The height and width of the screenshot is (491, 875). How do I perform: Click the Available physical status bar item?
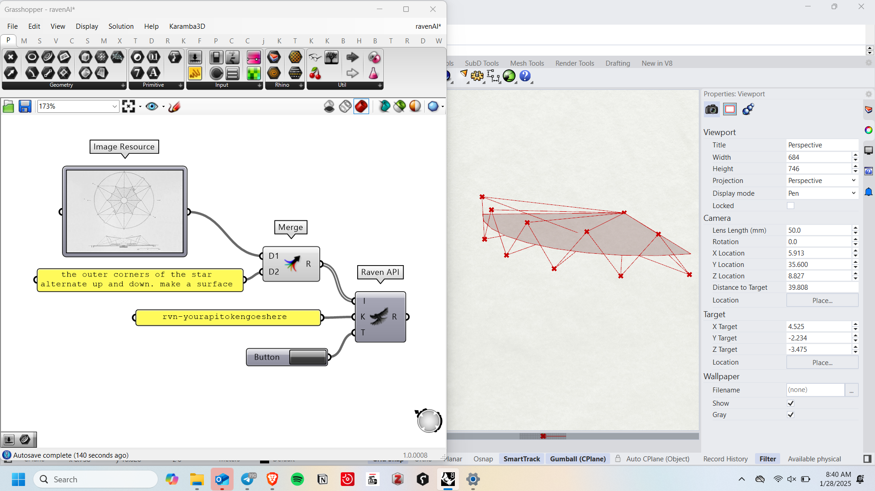[814, 459]
